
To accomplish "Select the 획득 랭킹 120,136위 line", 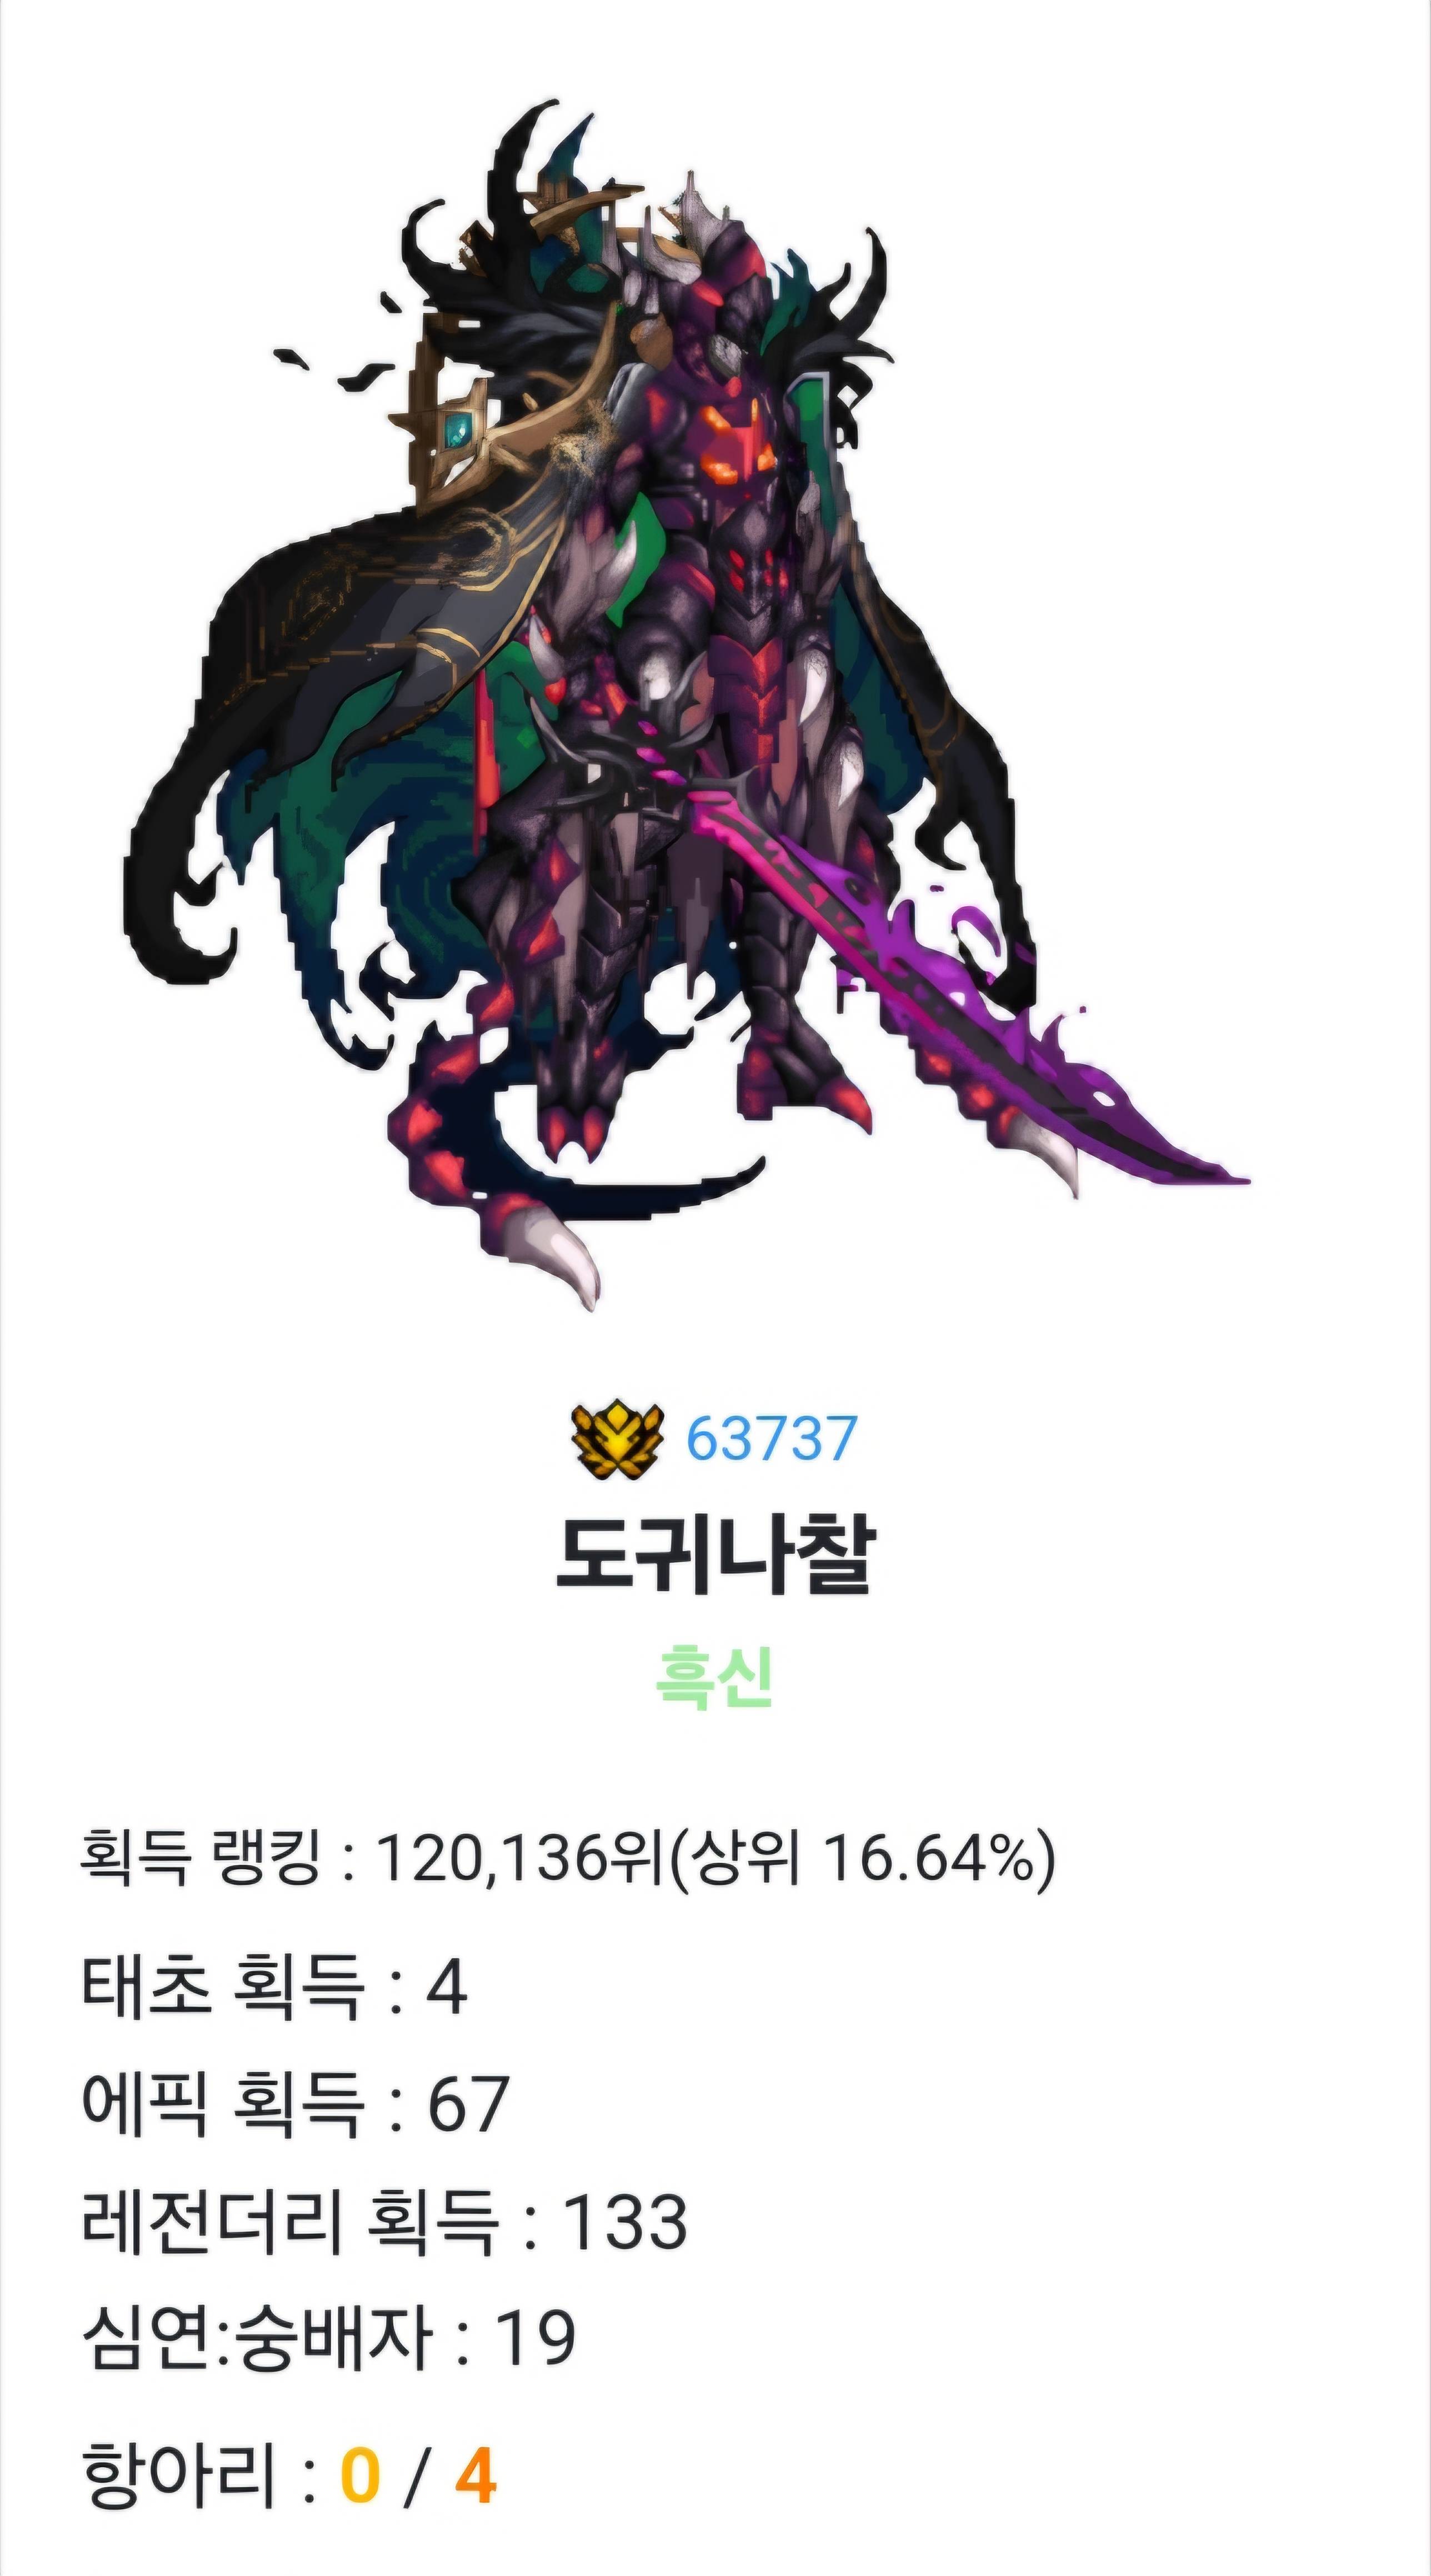I will coord(567,1857).
